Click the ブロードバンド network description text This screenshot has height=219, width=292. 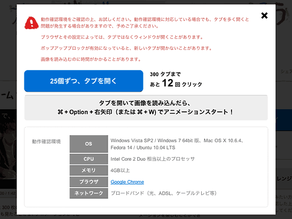(x=164, y=193)
